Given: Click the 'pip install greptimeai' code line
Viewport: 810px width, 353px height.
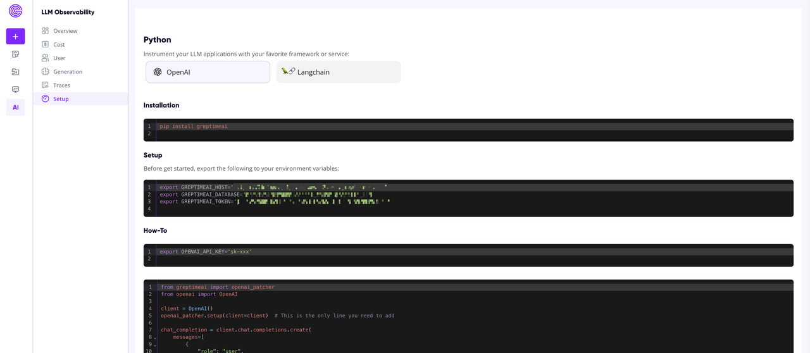Looking at the screenshot, I should tap(194, 127).
